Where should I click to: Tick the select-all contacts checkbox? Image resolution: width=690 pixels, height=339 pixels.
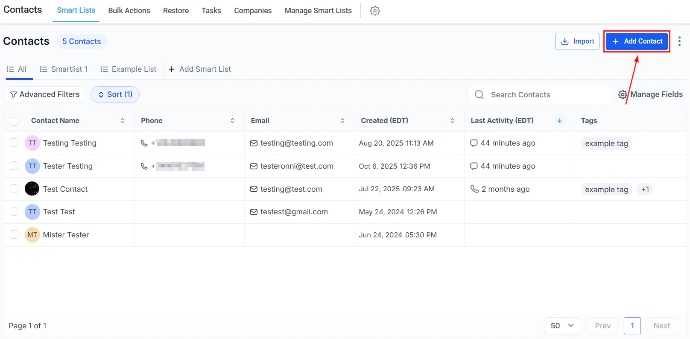click(14, 121)
